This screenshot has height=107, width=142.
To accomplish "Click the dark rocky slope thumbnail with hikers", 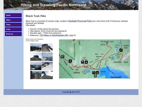I will click(x=47, y=48).
